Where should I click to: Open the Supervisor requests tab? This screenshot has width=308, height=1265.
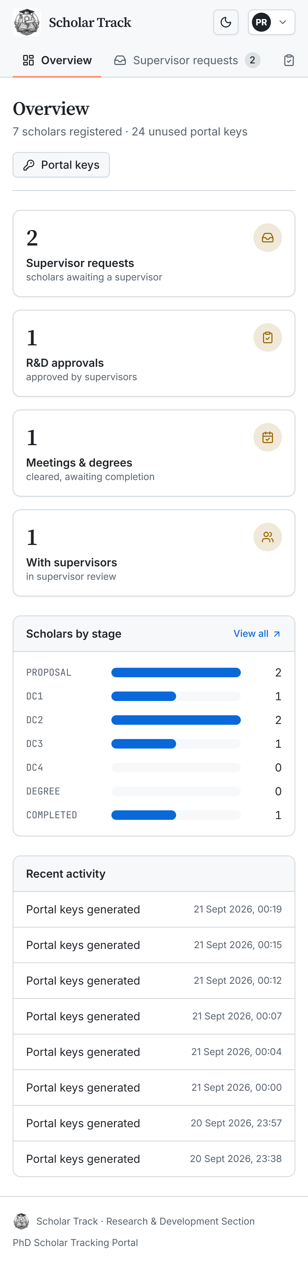pyautogui.click(x=187, y=60)
